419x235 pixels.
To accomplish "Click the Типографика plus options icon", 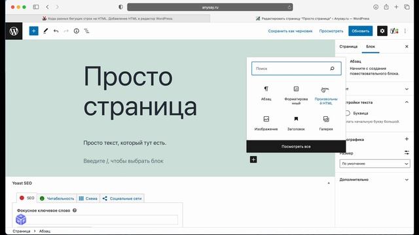I will click(407, 139).
